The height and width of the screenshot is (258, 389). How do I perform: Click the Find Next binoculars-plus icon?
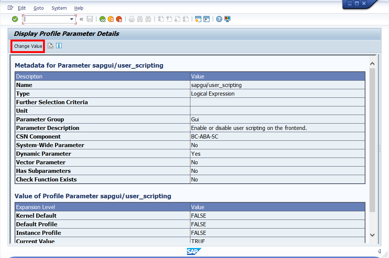(x=148, y=19)
